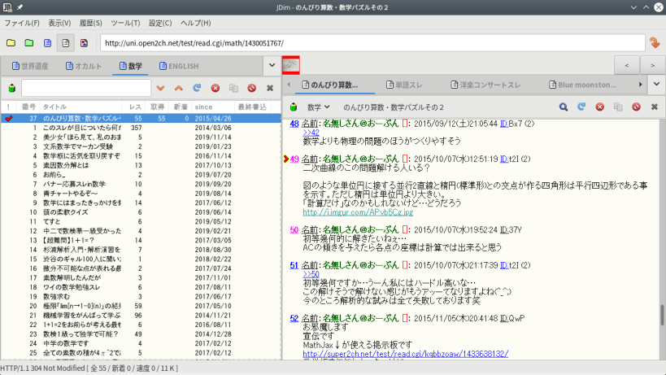This screenshot has height=375, width=666.
Task: Click the >>50 anchor link
Action: coord(311,274)
